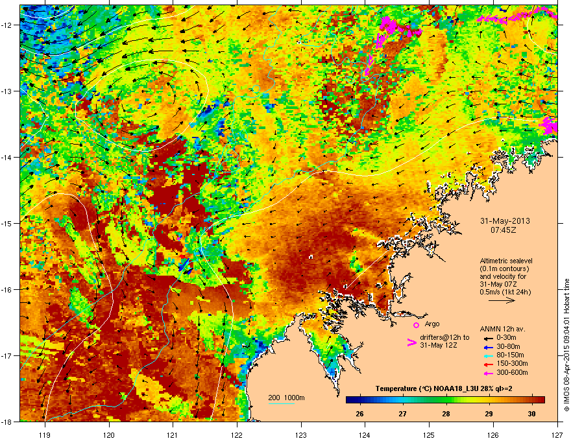The image size is (571, 441).
Task: Click the blue ANMN arrow marker on the map
Action: [184, 264]
